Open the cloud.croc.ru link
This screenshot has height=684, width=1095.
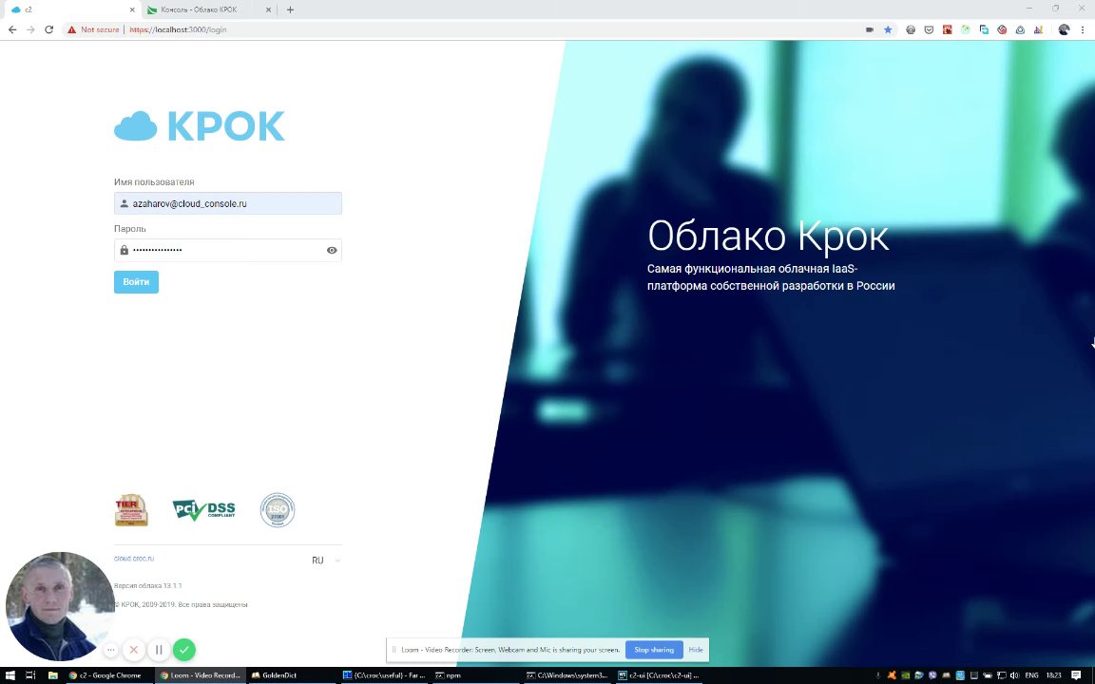[134, 559]
